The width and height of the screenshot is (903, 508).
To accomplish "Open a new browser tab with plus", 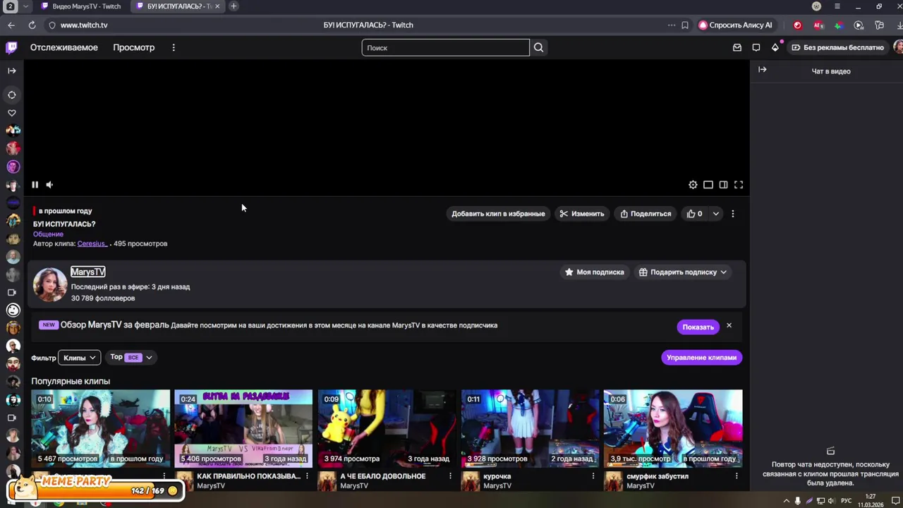I will click(x=234, y=6).
